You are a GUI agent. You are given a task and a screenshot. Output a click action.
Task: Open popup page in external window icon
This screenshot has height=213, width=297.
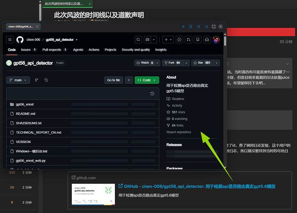click(x=198, y=27)
